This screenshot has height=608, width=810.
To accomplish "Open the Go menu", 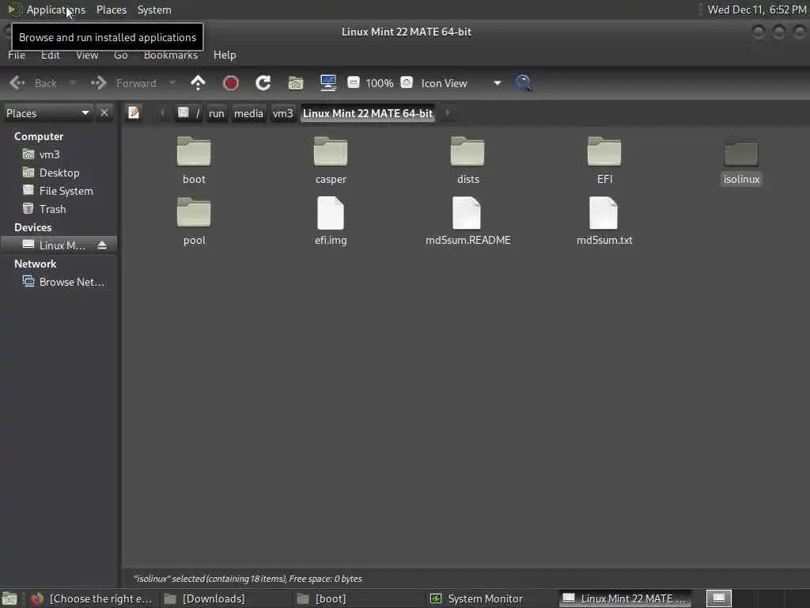I will tap(121, 55).
